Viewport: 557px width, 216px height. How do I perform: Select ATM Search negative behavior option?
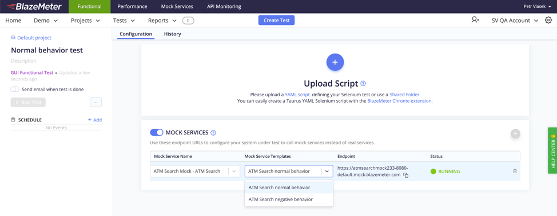289,199
